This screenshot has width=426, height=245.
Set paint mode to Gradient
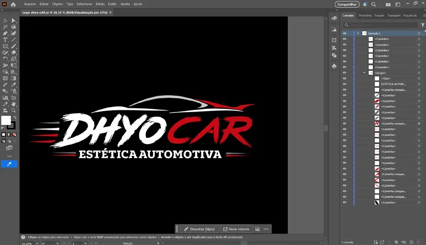coord(9,134)
